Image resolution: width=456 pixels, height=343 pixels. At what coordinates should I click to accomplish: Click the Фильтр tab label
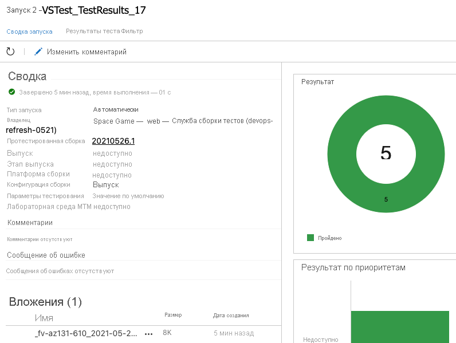[132, 31]
